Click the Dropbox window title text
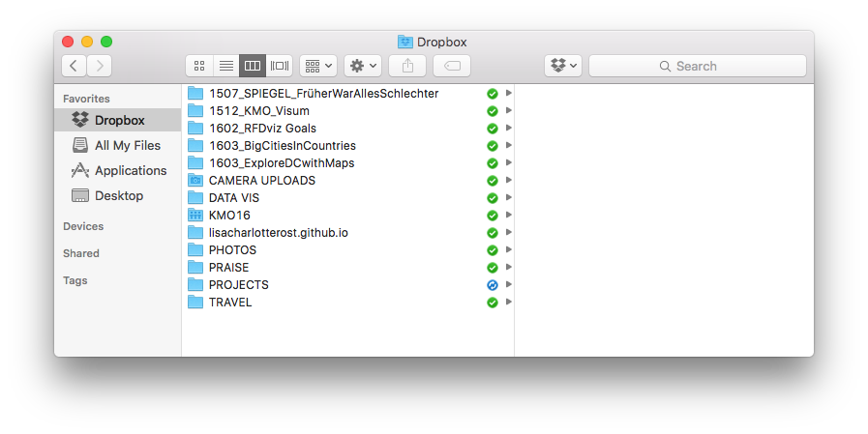Image resolution: width=868 pixels, height=434 pixels. 442,42
